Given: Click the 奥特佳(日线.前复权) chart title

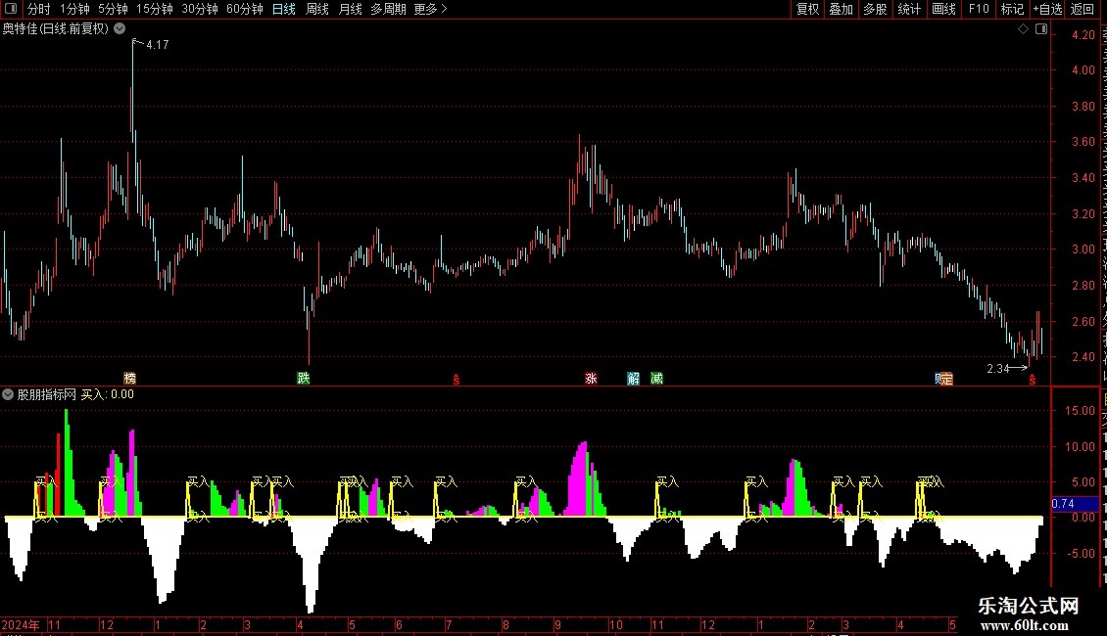Looking at the screenshot, I should (x=56, y=28).
